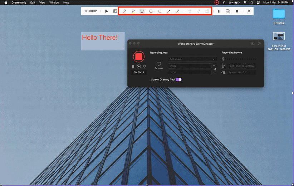Select the cursor arrow tool in drawing toolbar

(106, 11)
